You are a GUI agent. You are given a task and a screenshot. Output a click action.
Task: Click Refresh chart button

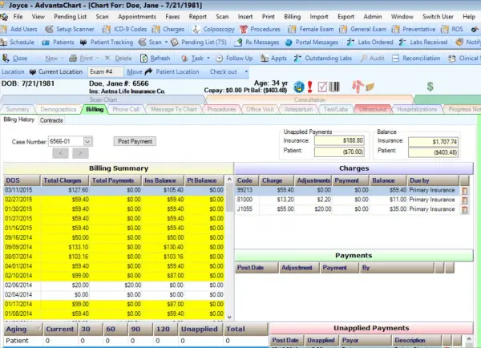point(156,59)
